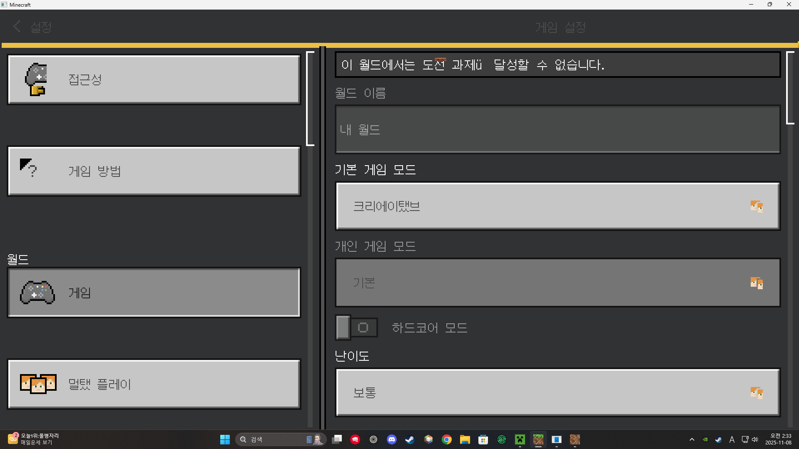The width and height of the screenshot is (799, 449).
Task: Open Steam from the taskbar
Action: coord(410,439)
